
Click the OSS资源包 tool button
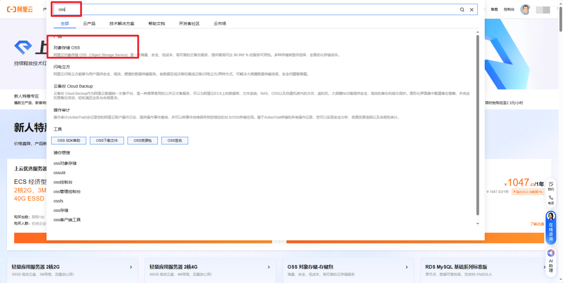pyautogui.click(x=142, y=140)
